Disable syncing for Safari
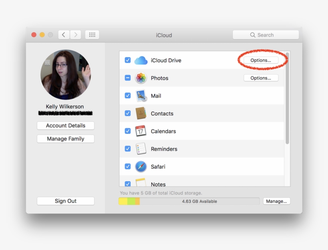Screen dimensions: 328x250 (128, 167)
